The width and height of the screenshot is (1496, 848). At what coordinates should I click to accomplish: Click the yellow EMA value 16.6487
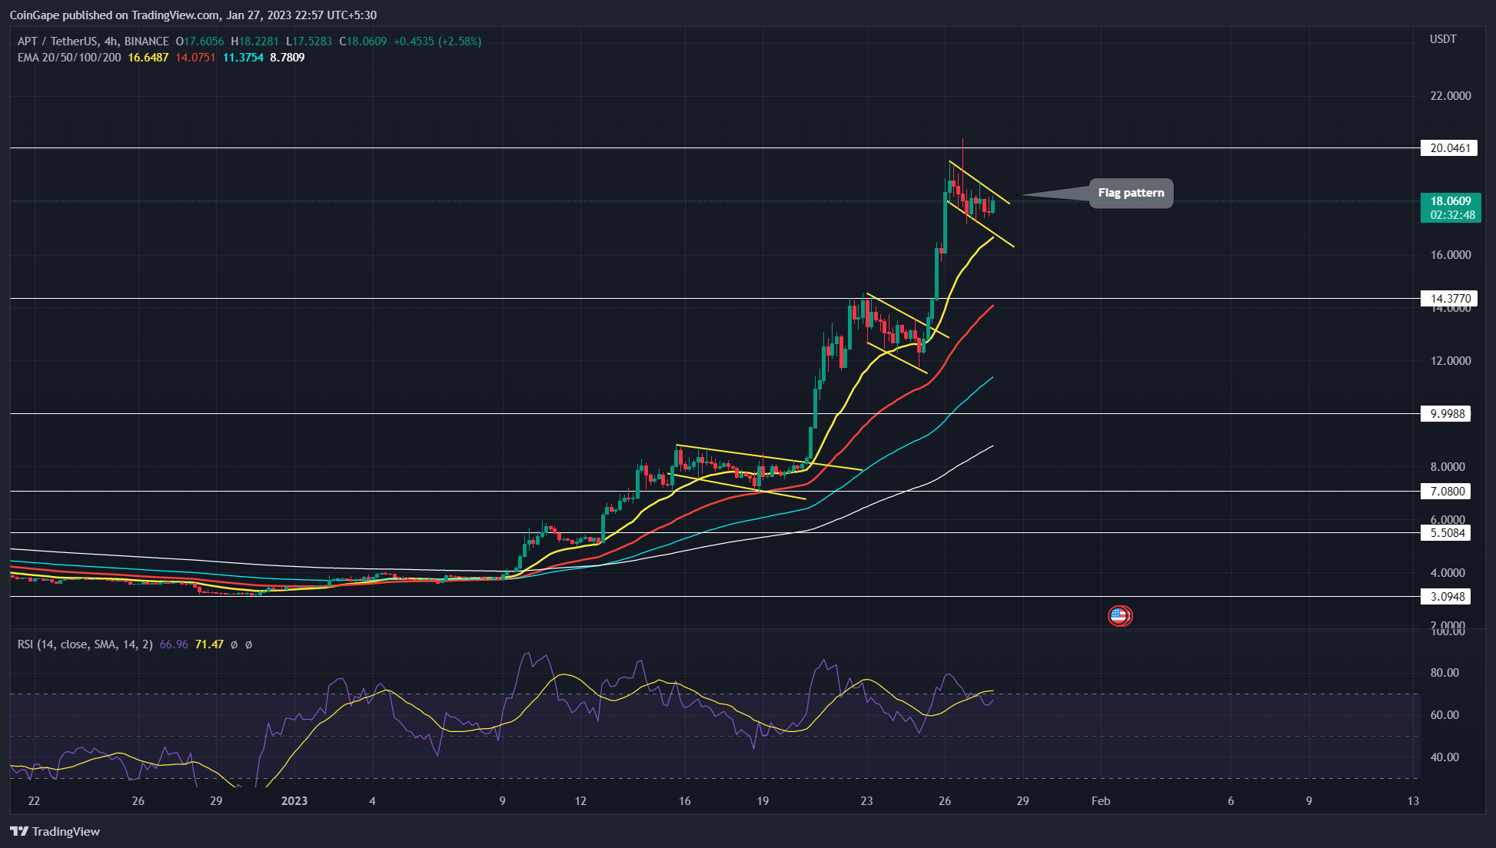pyautogui.click(x=148, y=58)
